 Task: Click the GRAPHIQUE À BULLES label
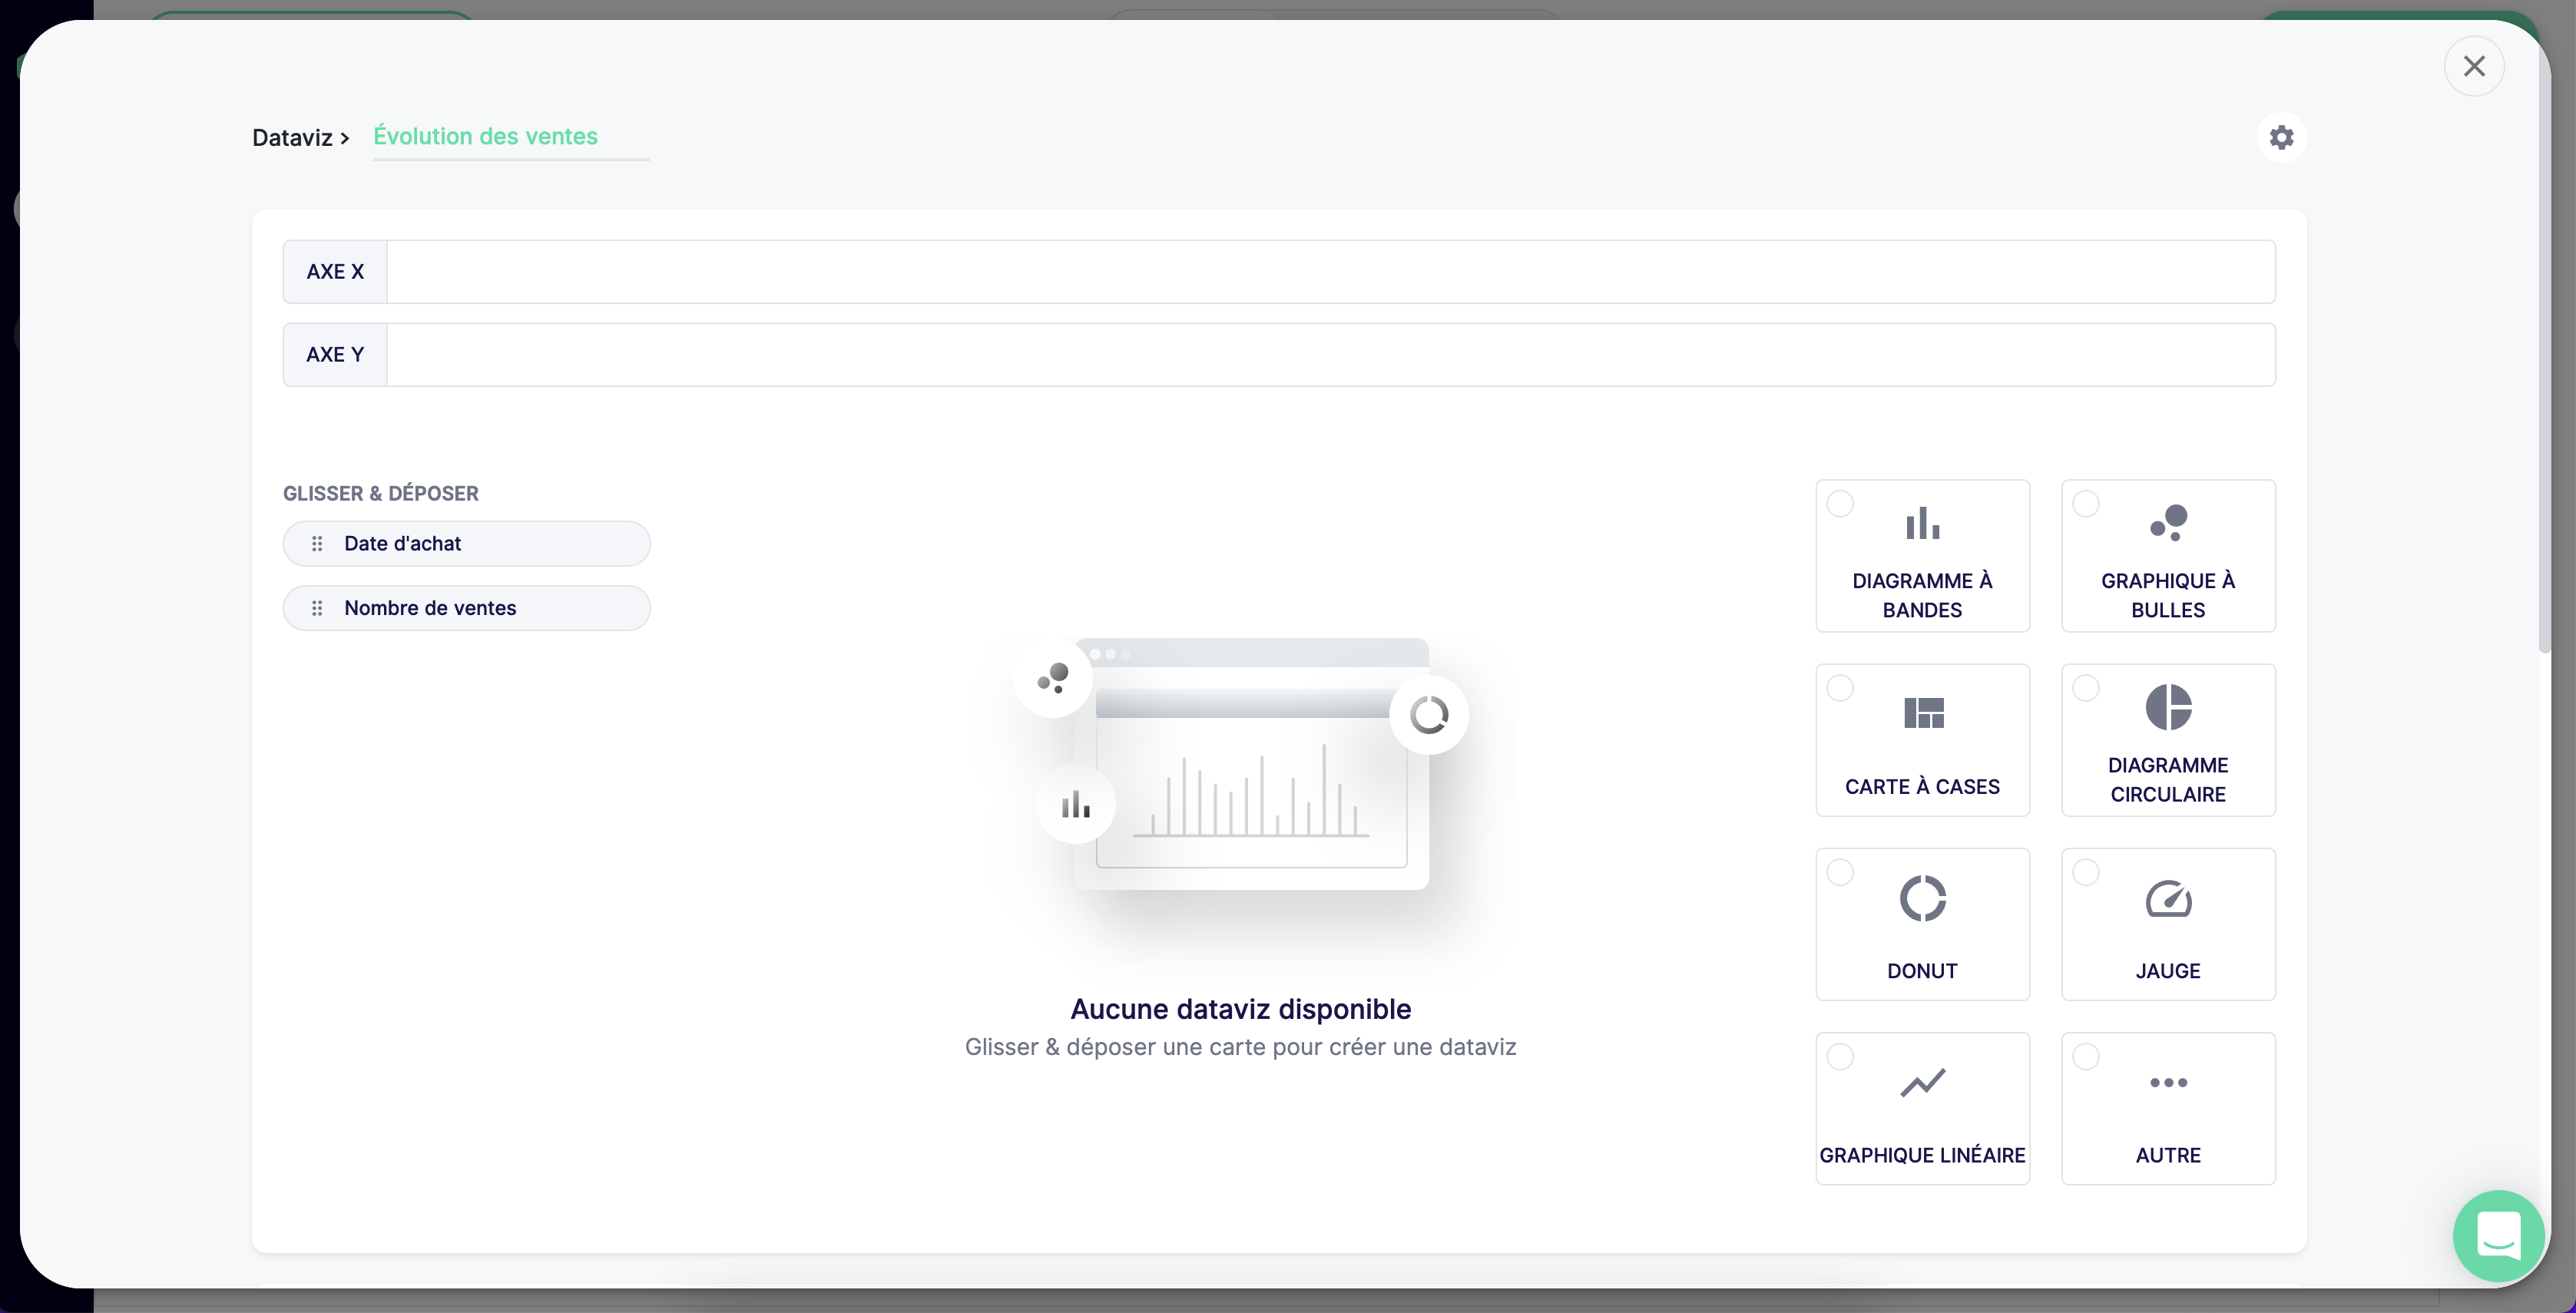pos(2168,596)
